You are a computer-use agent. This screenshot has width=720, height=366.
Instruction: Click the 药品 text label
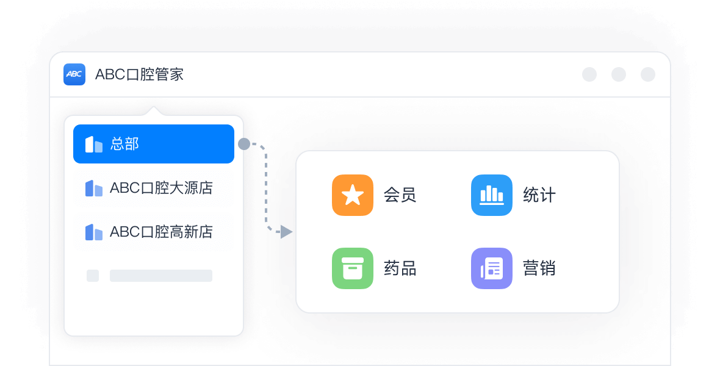coord(400,268)
